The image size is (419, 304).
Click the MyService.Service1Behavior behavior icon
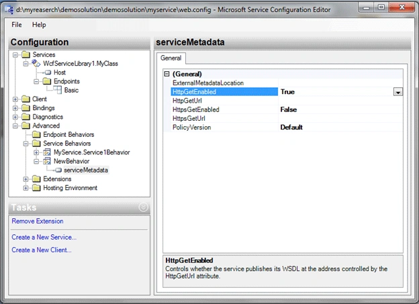[x=47, y=152]
